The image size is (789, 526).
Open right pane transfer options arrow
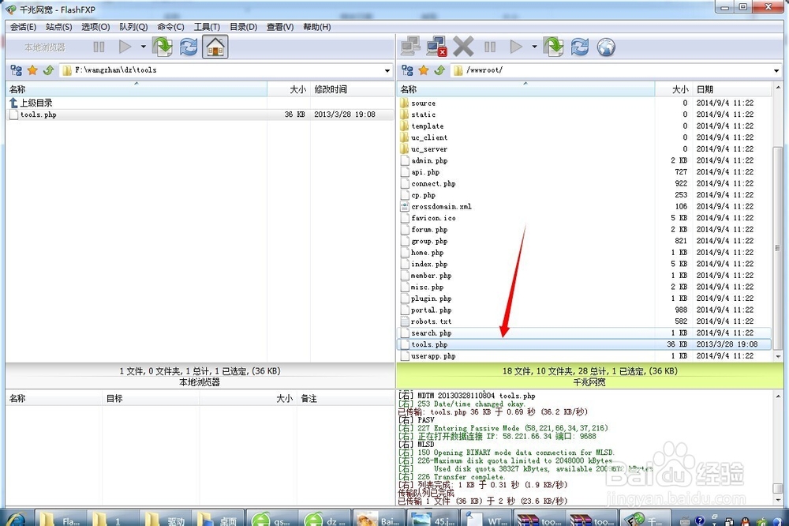[534, 47]
